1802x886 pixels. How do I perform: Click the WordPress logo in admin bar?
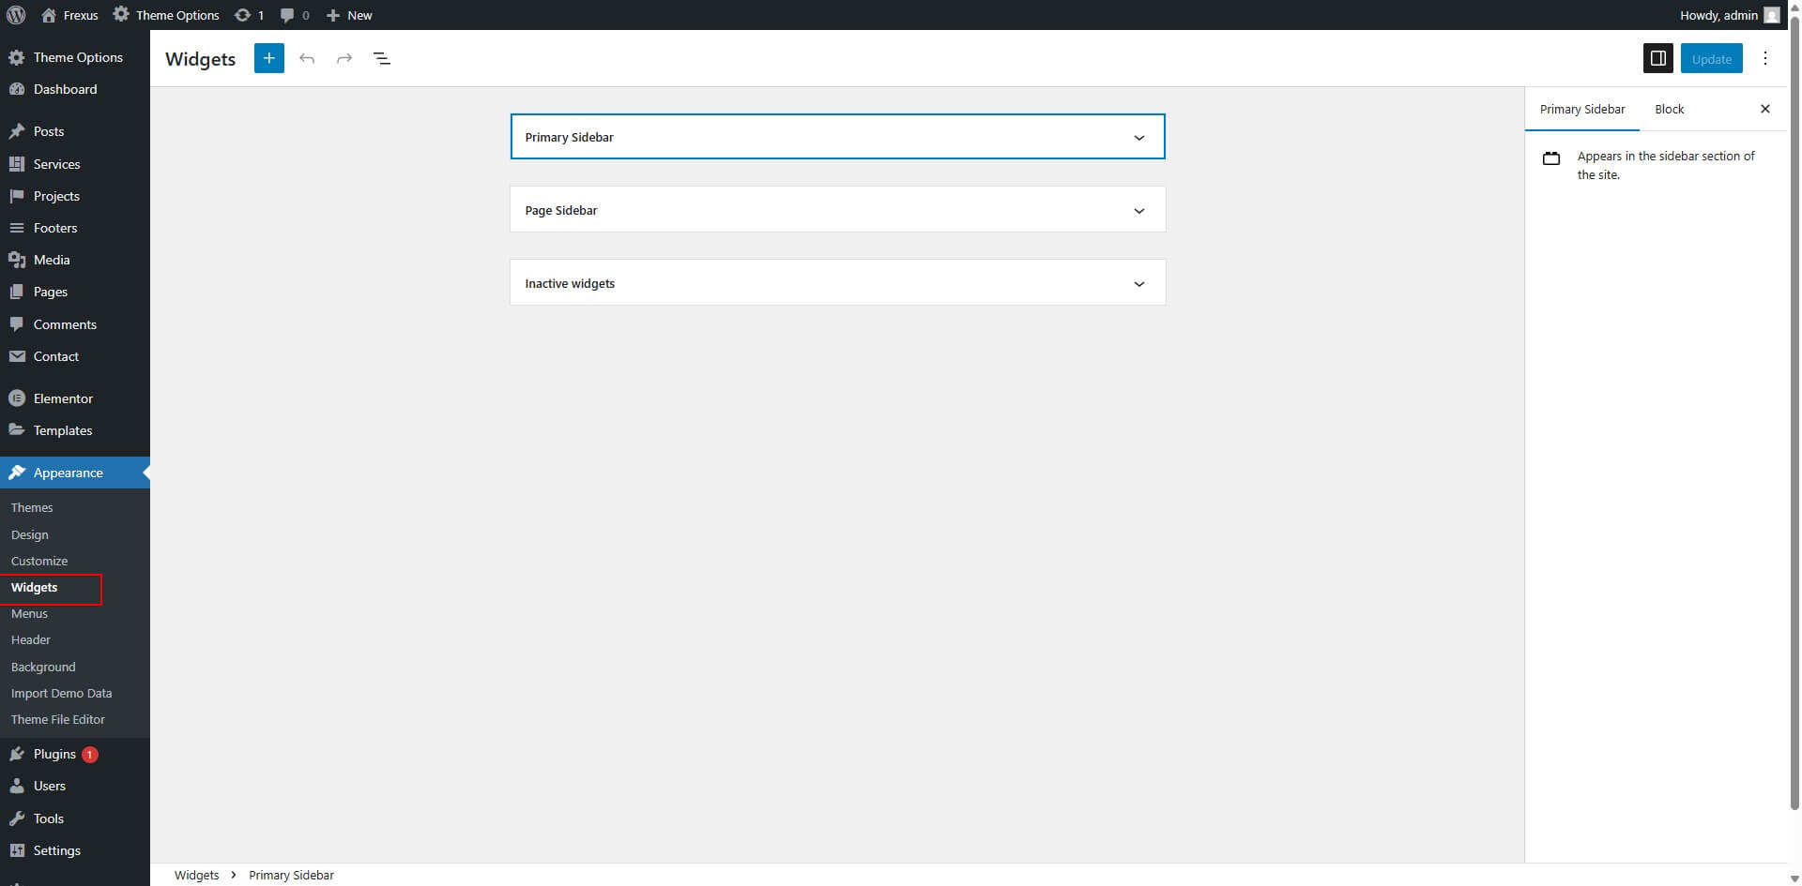(16, 15)
